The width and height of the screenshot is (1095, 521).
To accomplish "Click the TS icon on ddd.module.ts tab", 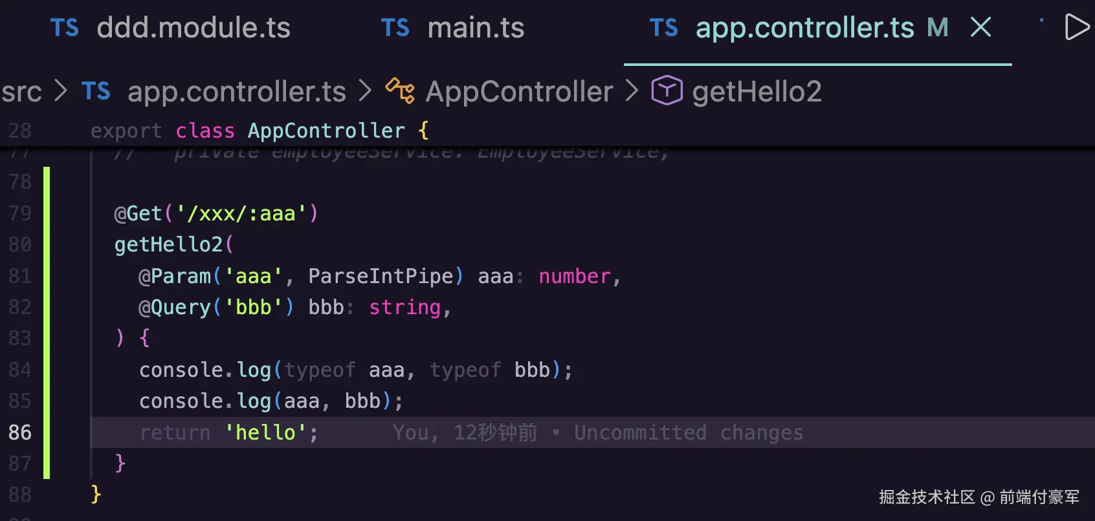I will (65, 28).
